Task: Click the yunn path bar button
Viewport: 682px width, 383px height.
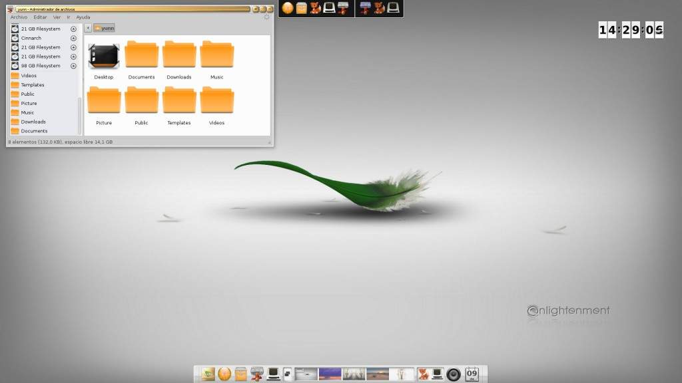Action: point(104,28)
